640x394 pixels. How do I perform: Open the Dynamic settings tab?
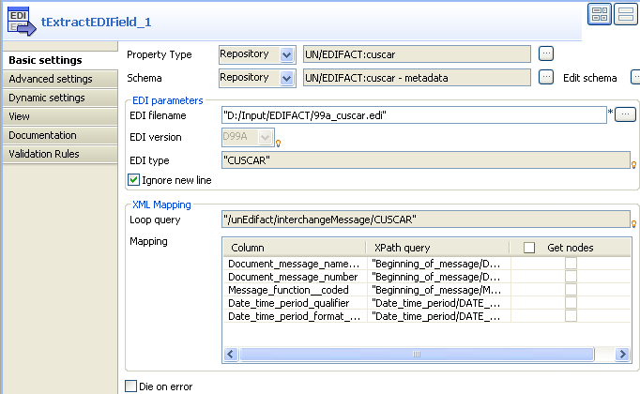coord(47,98)
